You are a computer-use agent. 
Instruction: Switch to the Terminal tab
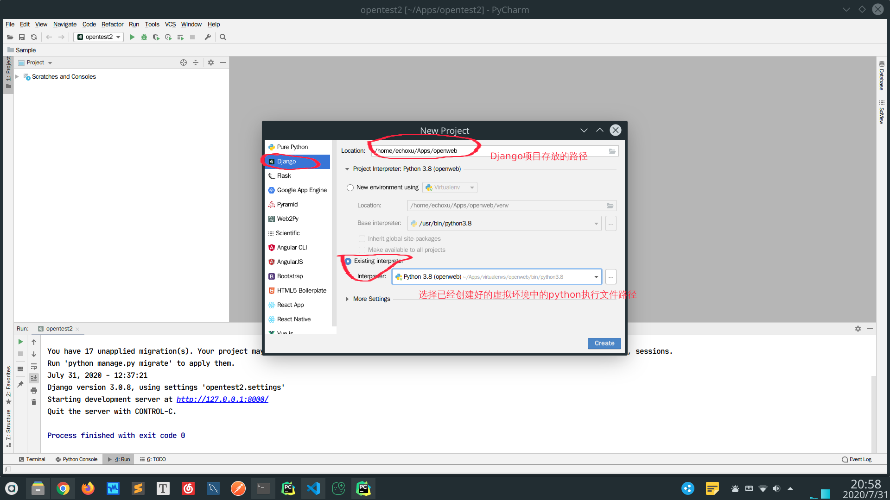click(x=32, y=459)
